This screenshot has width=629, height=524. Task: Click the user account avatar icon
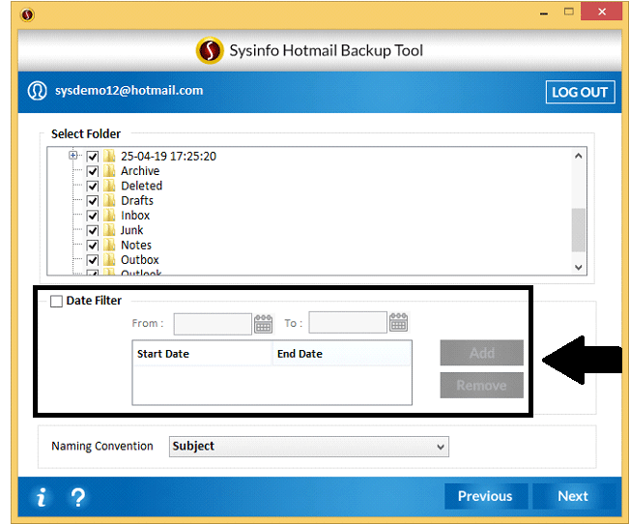(x=38, y=91)
